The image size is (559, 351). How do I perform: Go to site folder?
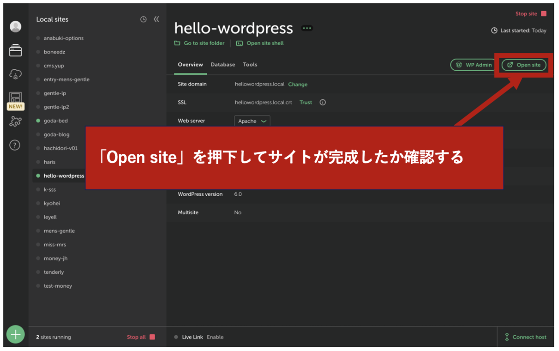pyautogui.click(x=199, y=43)
